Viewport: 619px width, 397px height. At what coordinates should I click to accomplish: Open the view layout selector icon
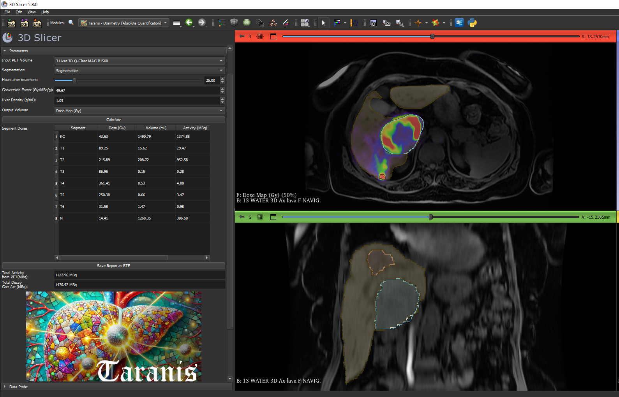305,23
